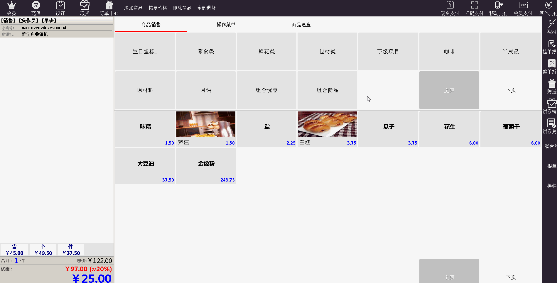Viewport: 557px width, 283px height.
Task: Switch to the 商品销售 tab
Action: [151, 25]
